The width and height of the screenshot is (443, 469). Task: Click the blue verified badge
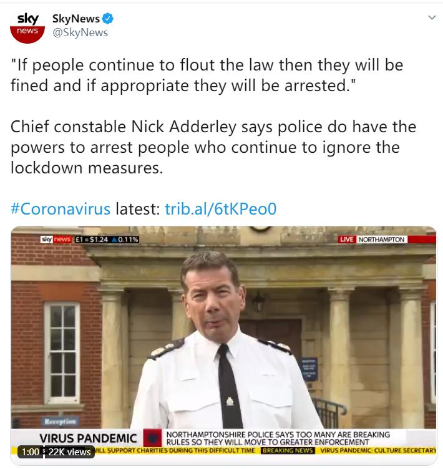coord(108,19)
